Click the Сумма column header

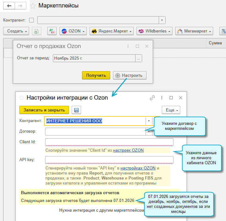coord(215,43)
